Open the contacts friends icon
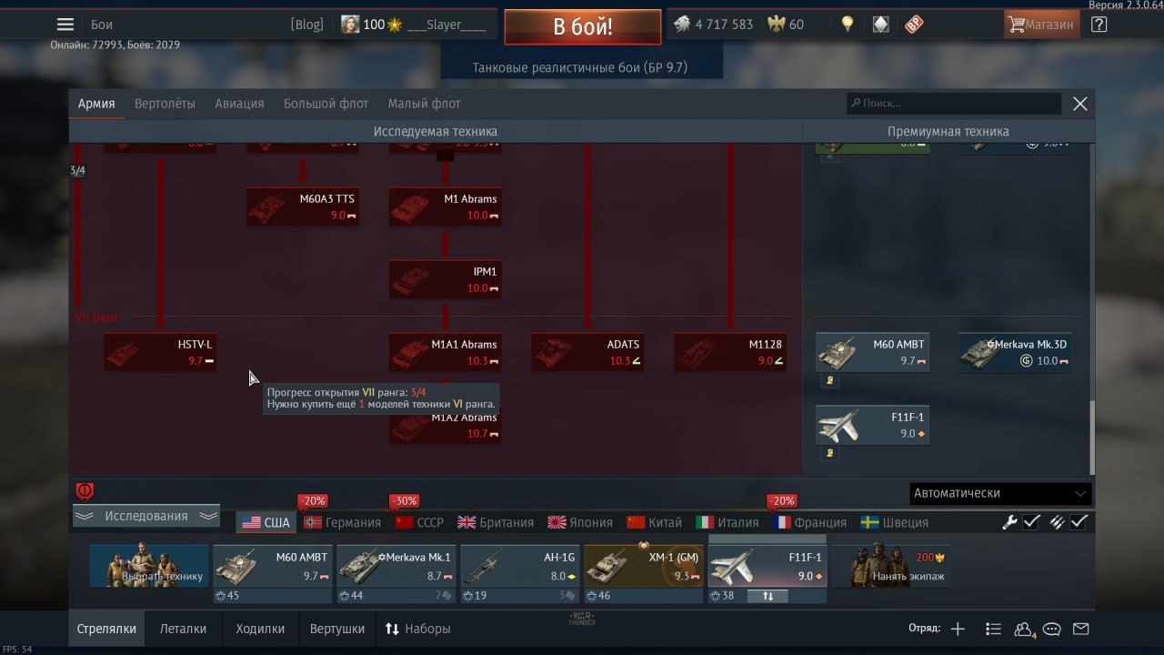Viewport: 1164px width, 655px height. [x=1024, y=629]
